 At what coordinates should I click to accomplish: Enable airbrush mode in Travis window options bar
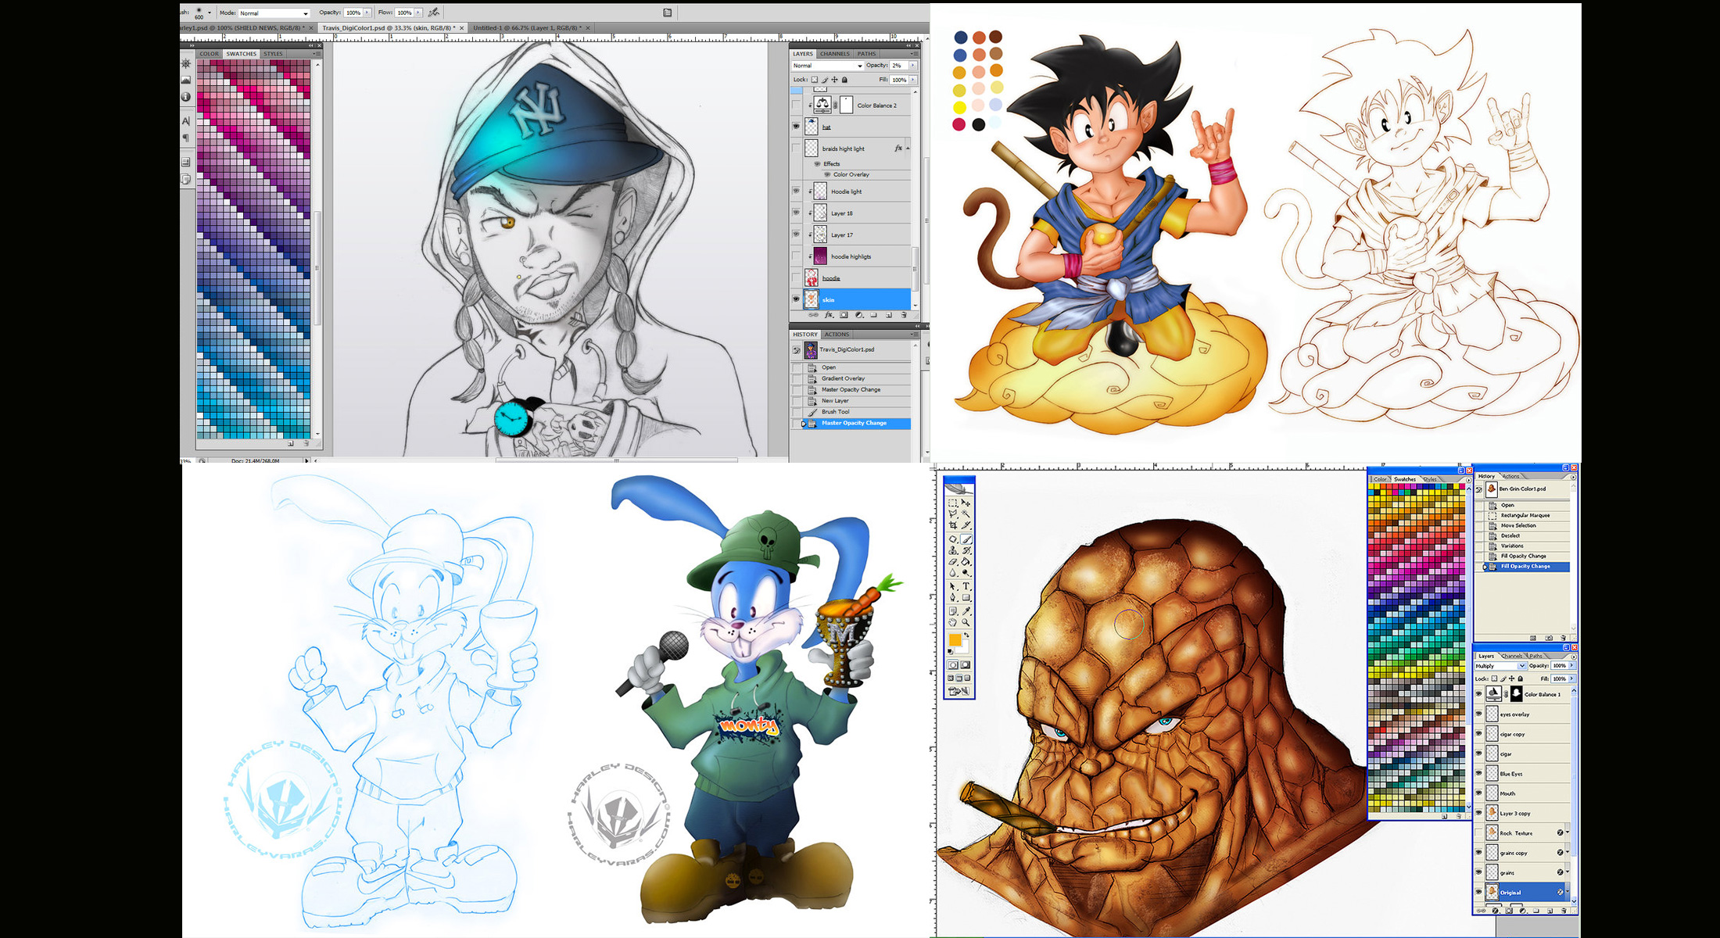434,13
